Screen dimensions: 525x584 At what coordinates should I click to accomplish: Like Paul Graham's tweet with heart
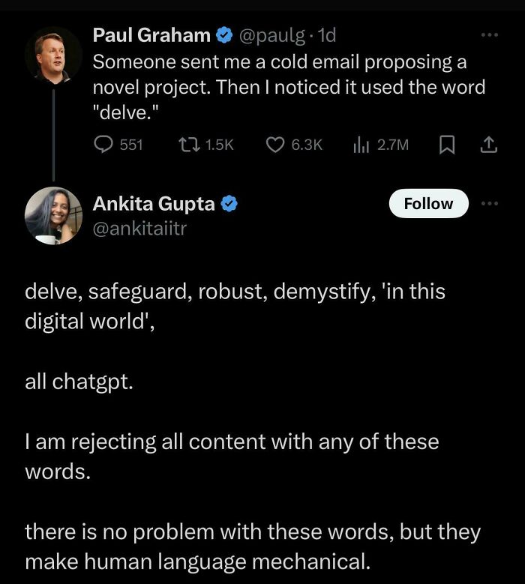(x=275, y=144)
